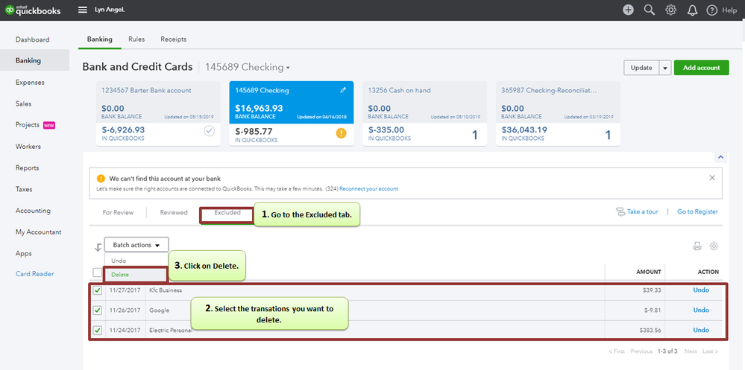Screen dimensions: 745x370
Task: Click the $383.56 amount cell
Action: 650,330
